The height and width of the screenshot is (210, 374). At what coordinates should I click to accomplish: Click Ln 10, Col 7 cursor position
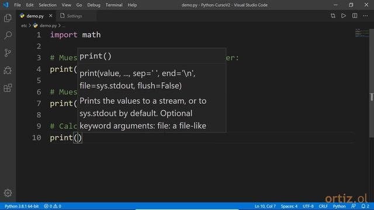coord(265,206)
